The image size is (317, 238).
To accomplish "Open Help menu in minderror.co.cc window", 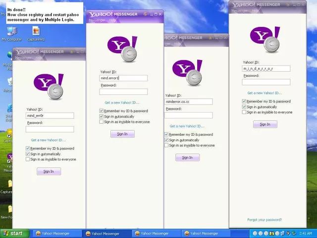I will click(x=177, y=44).
